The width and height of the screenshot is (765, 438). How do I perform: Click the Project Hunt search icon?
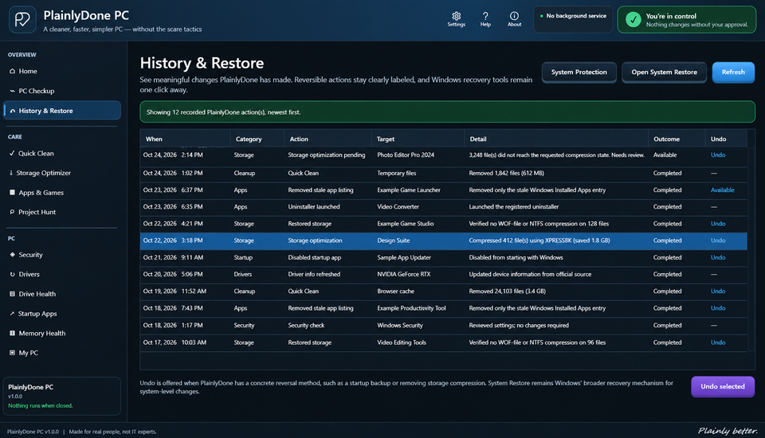pos(12,212)
